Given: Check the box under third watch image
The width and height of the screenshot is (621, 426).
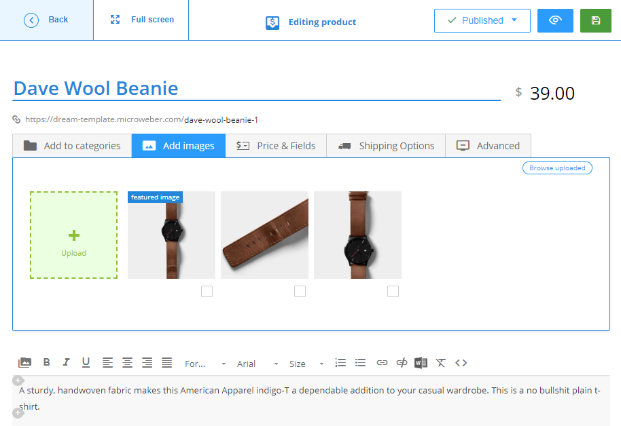Looking at the screenshot, I should click(x=393, y=292).
